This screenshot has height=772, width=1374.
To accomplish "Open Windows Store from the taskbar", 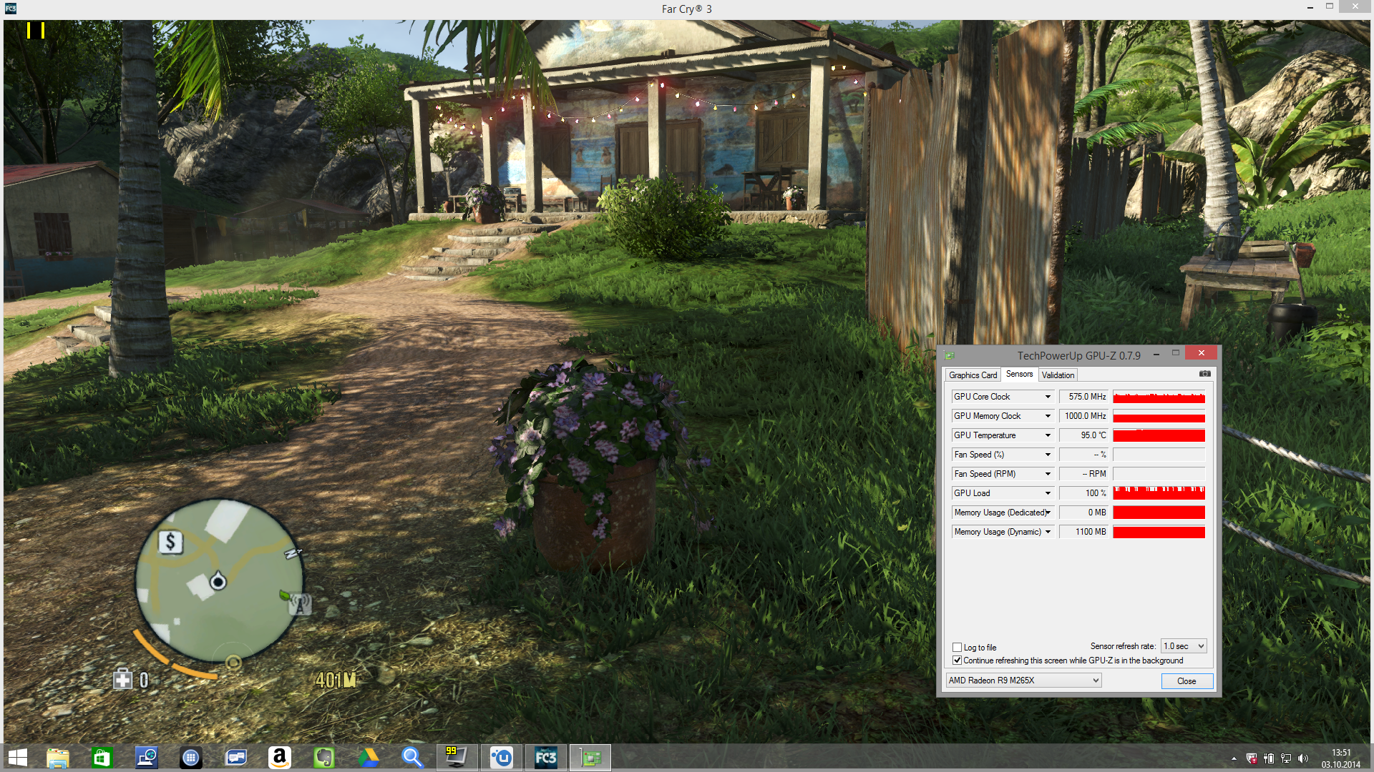I will pos(102,758).
